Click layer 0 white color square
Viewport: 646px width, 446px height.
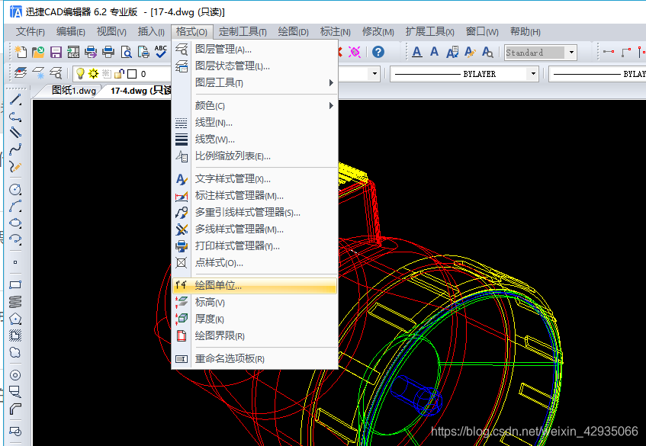132,74
